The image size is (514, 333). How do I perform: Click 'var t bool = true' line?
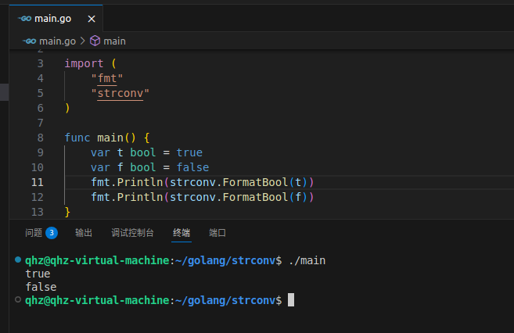click(x=146, y=152)
